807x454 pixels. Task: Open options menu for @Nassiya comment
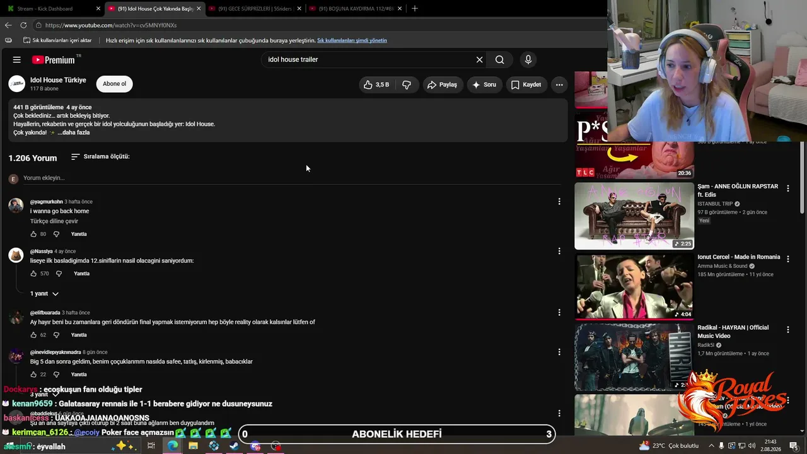click(559, 251)
